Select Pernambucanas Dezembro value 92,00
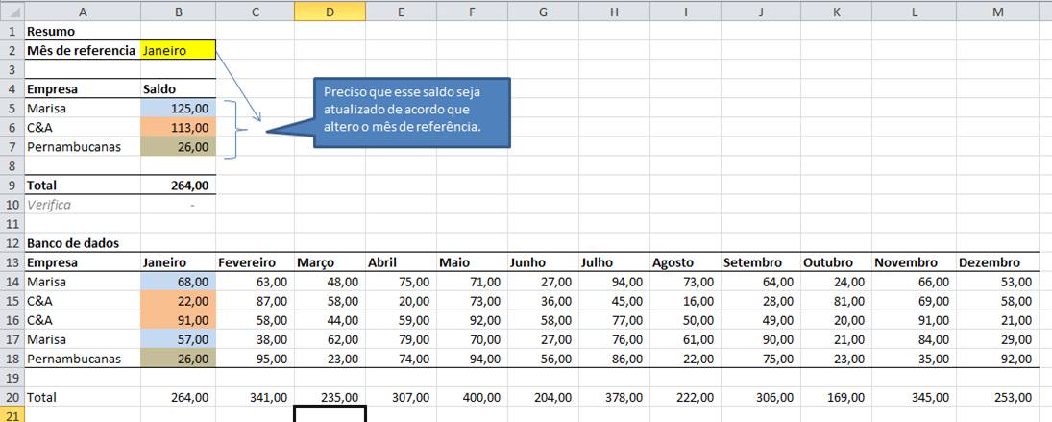 tap(998, 359)
